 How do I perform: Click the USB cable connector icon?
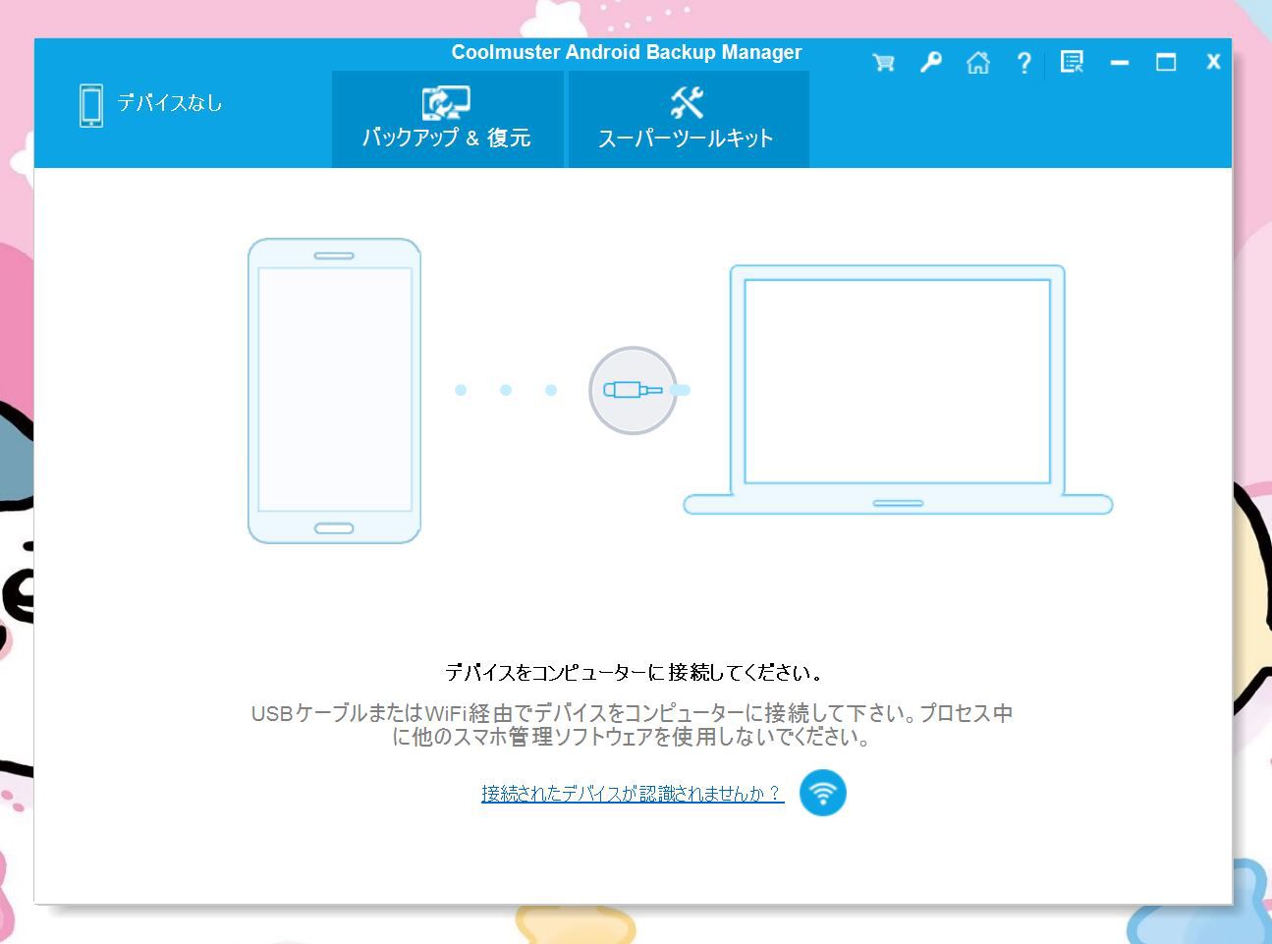click(x=634, y=390)
